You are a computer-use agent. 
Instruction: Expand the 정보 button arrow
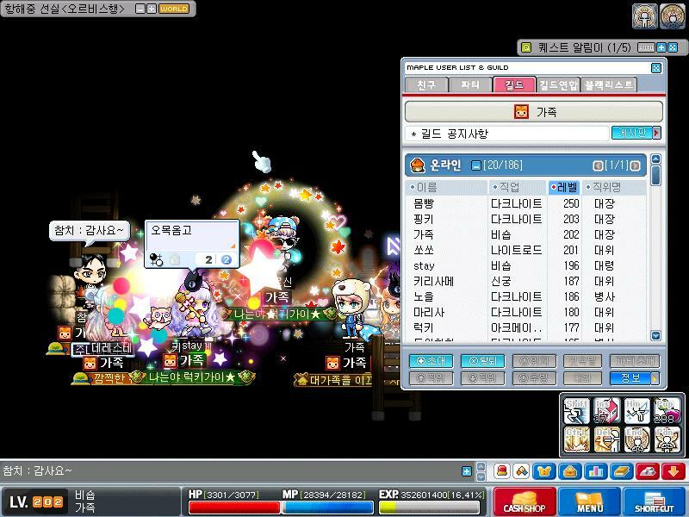click(655, 378)
